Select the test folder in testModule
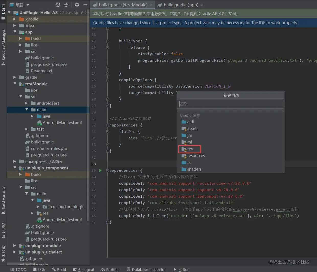317x272 pixels. coord(37,129)
